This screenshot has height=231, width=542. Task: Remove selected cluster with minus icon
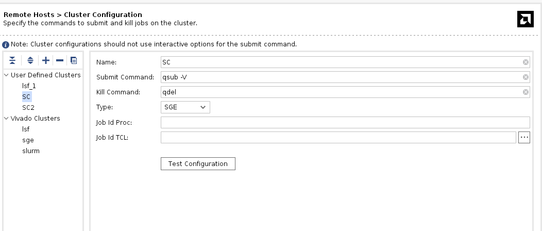pyautogui.click(x=60, y=60)
